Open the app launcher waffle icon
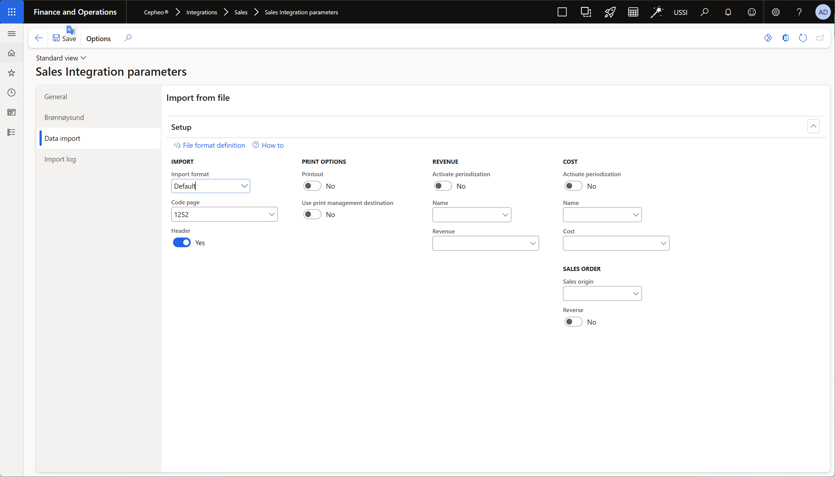Viewport: 835px width, 477px height. [x=12, y=12]
